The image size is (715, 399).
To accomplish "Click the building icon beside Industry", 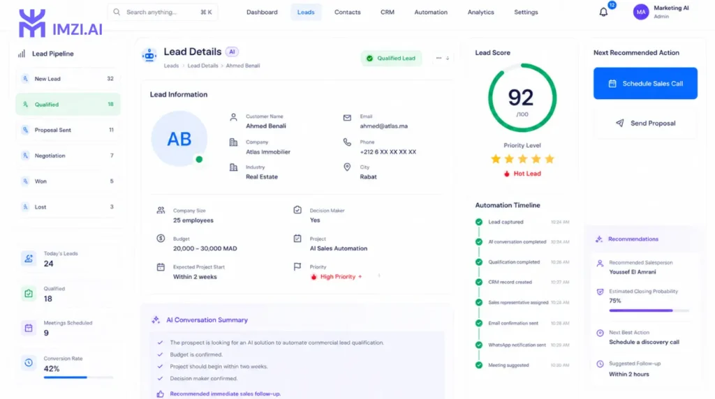I will pos(233,167).
